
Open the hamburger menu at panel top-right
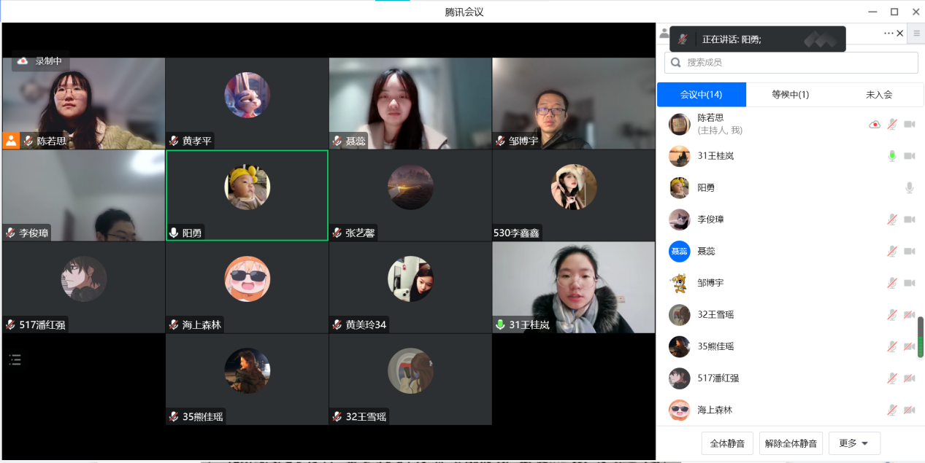917,34
